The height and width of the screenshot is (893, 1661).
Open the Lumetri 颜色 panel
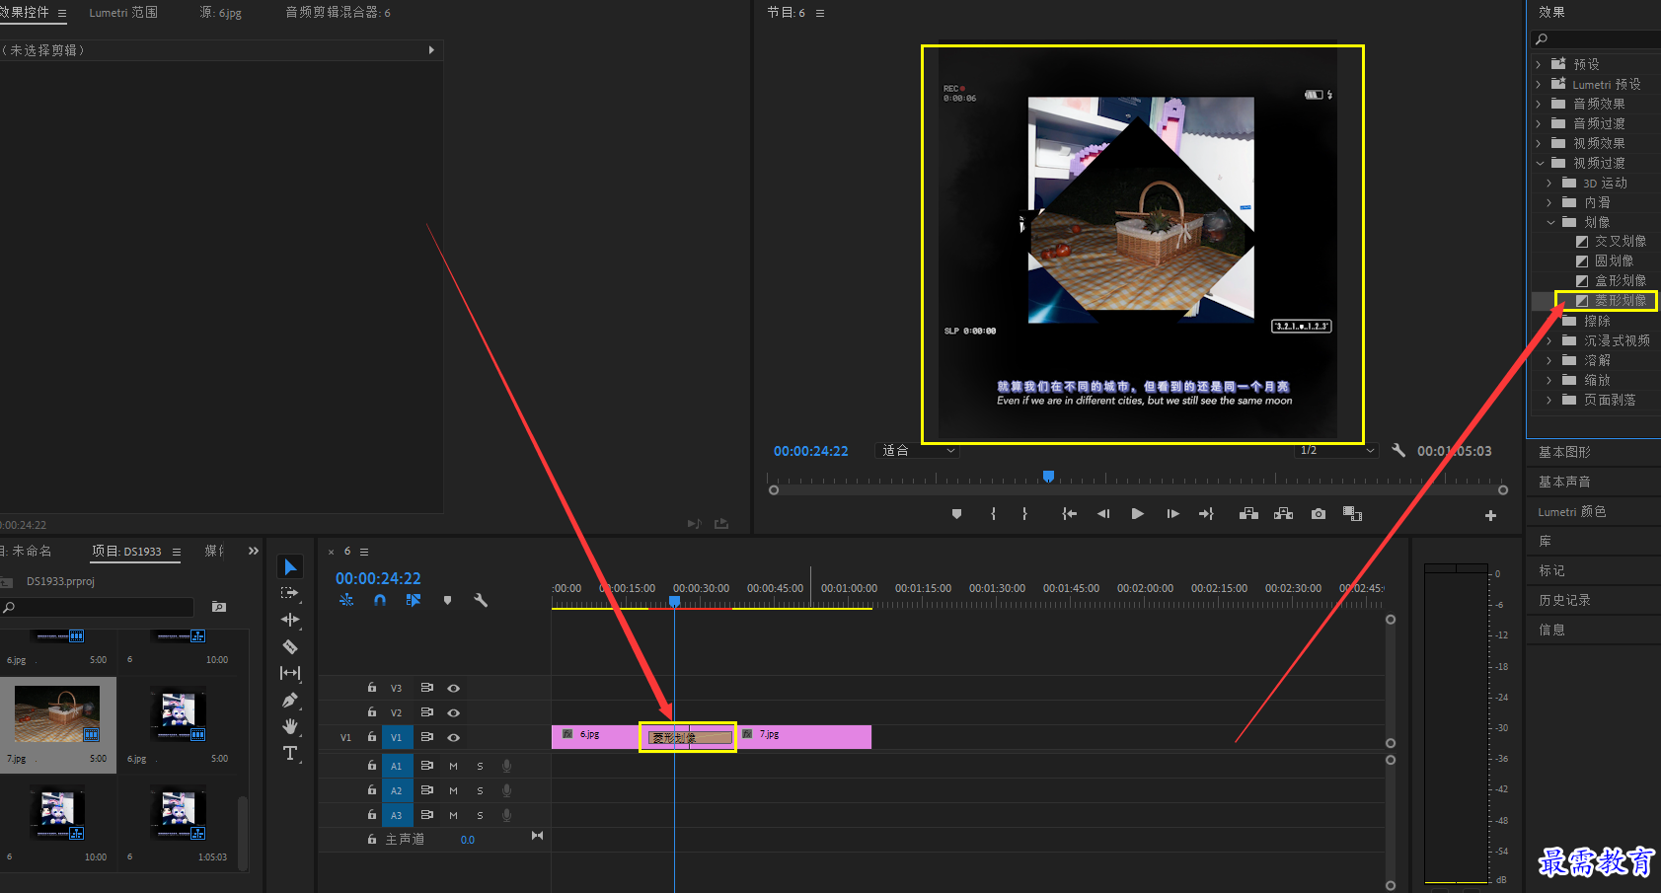point(1572,511)
